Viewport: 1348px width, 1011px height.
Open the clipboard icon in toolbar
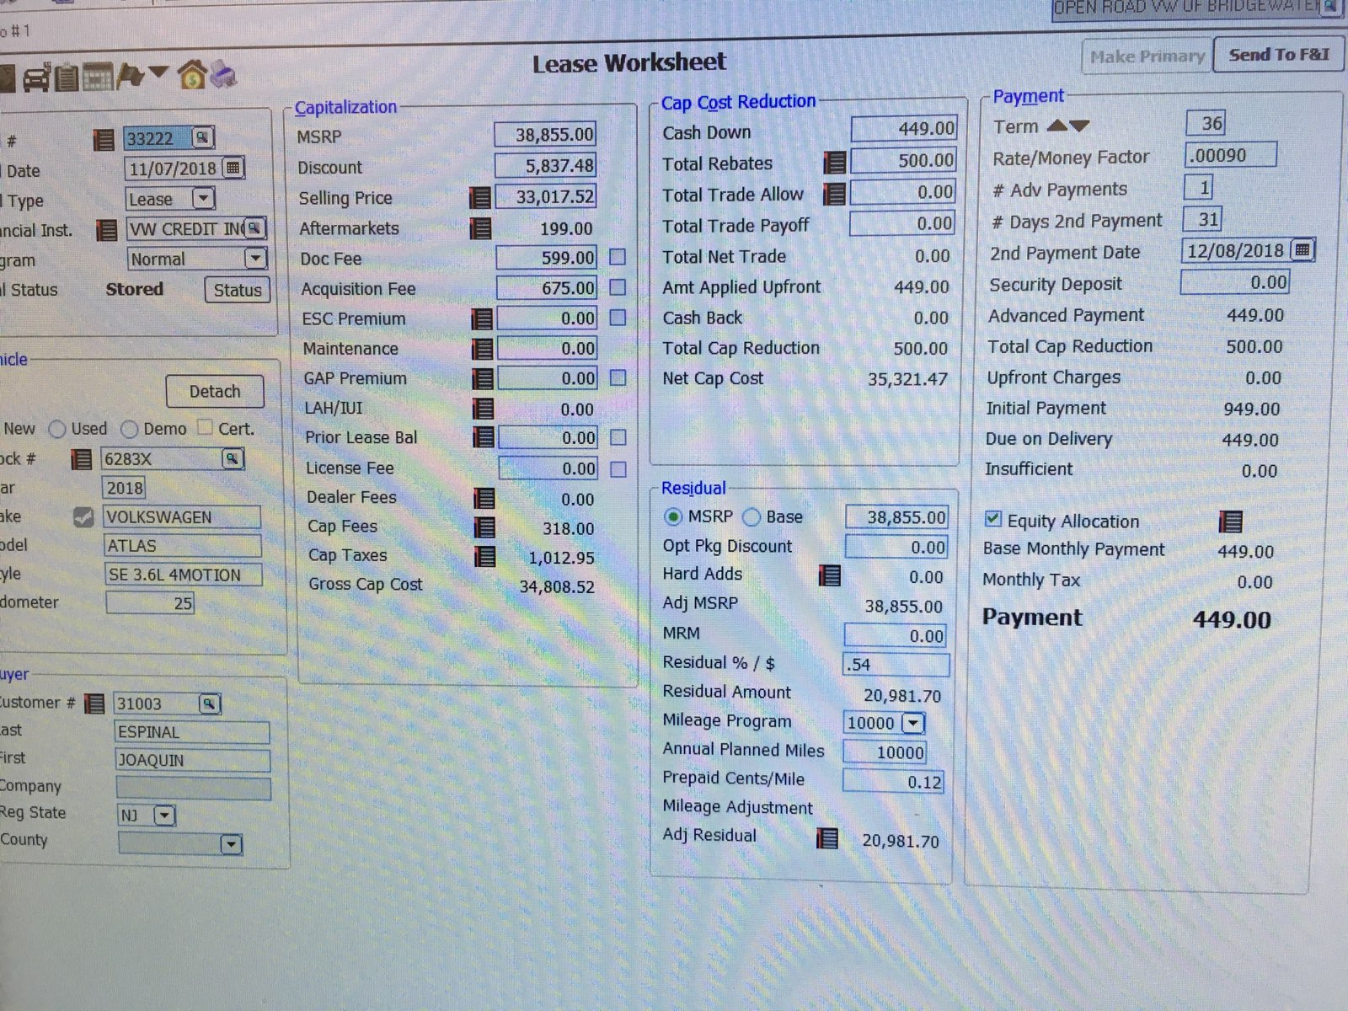[67, 78]
